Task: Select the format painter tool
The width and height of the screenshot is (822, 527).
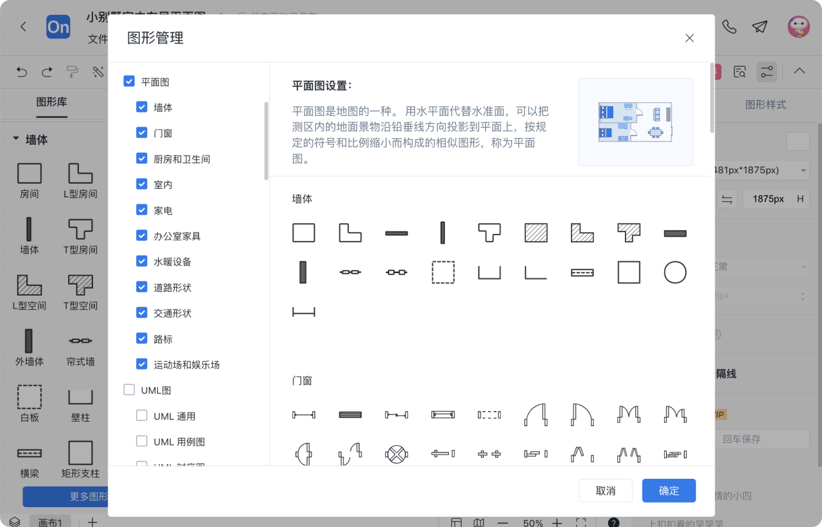Action: coord(72,71)
